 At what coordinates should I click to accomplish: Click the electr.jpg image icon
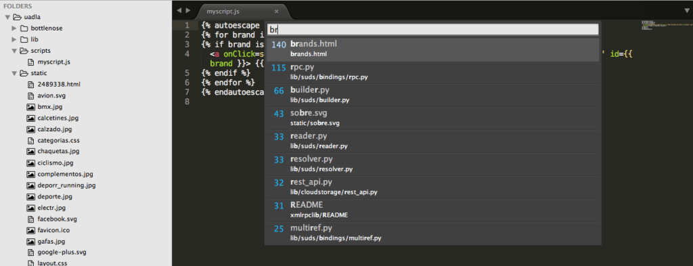[x=30, y=208]
